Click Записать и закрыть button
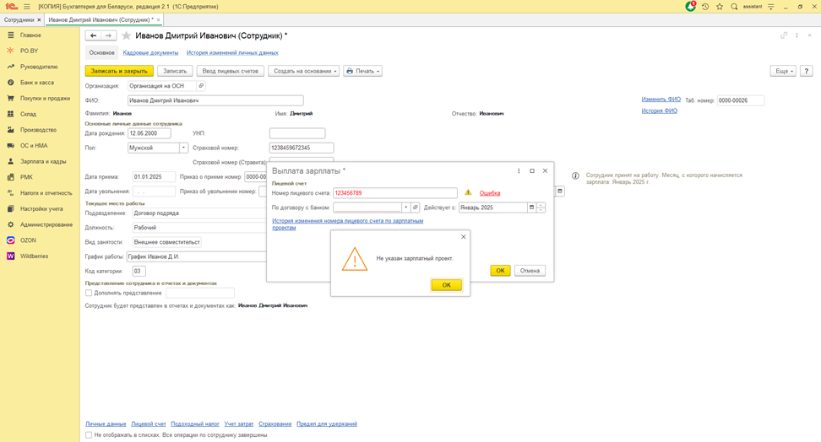Screen dimensions: 821x442 [x=119, y=71]
